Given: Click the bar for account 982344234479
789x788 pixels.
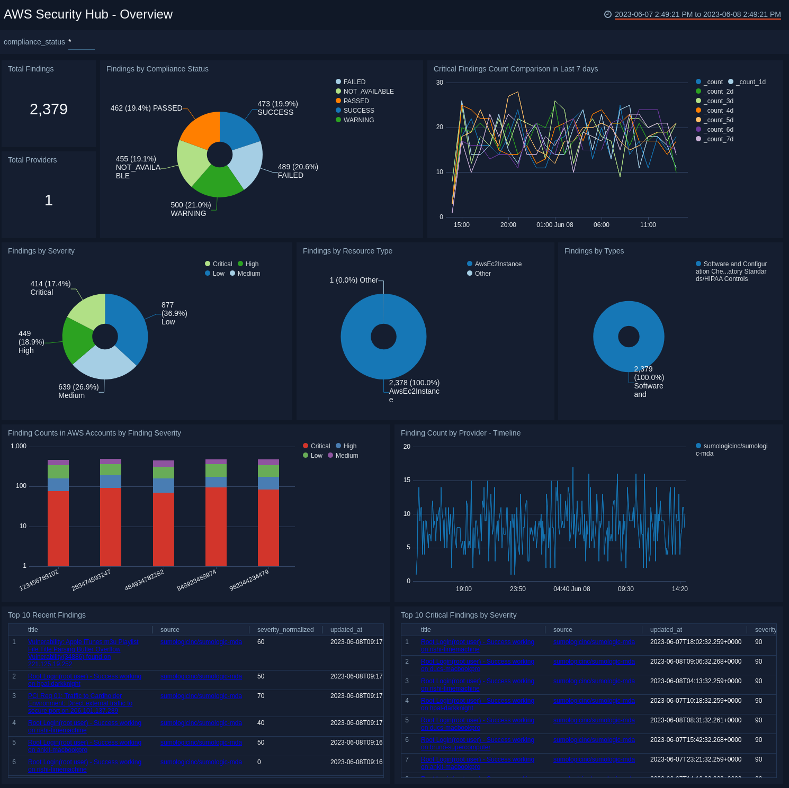Looking at the screenshot, I should click(268, 513).
